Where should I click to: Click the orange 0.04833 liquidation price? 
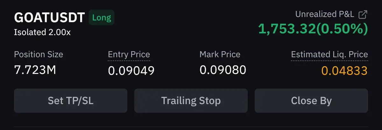pos(344,71)
